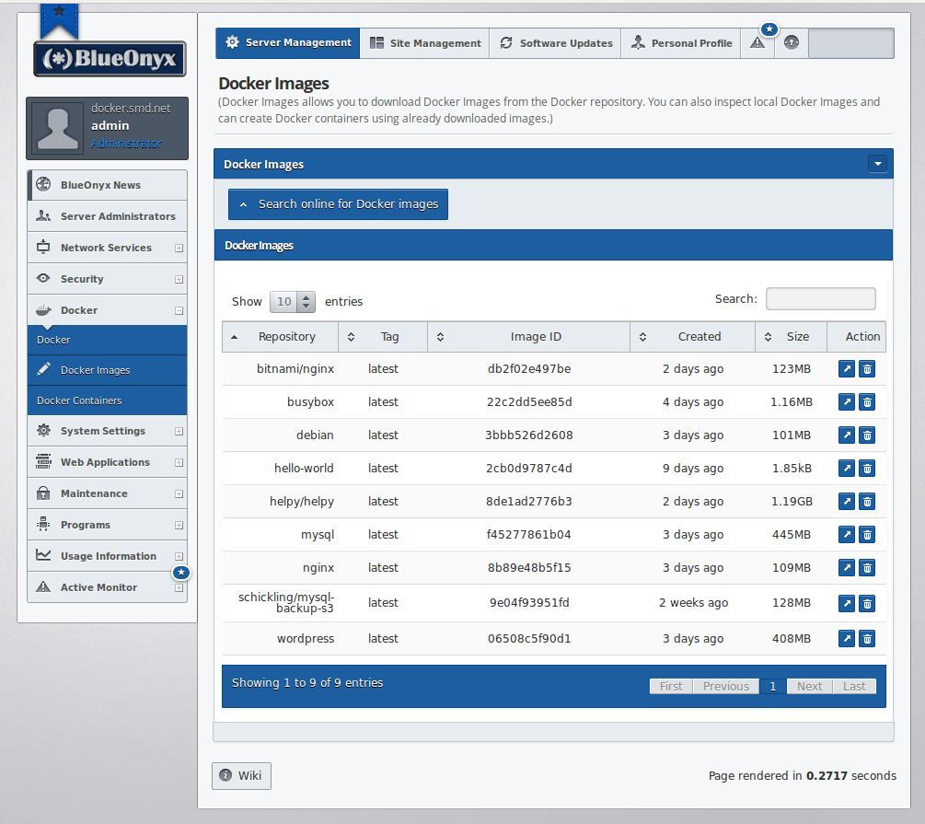
Task: Sort table by Size column
Action: click(792, 336)
